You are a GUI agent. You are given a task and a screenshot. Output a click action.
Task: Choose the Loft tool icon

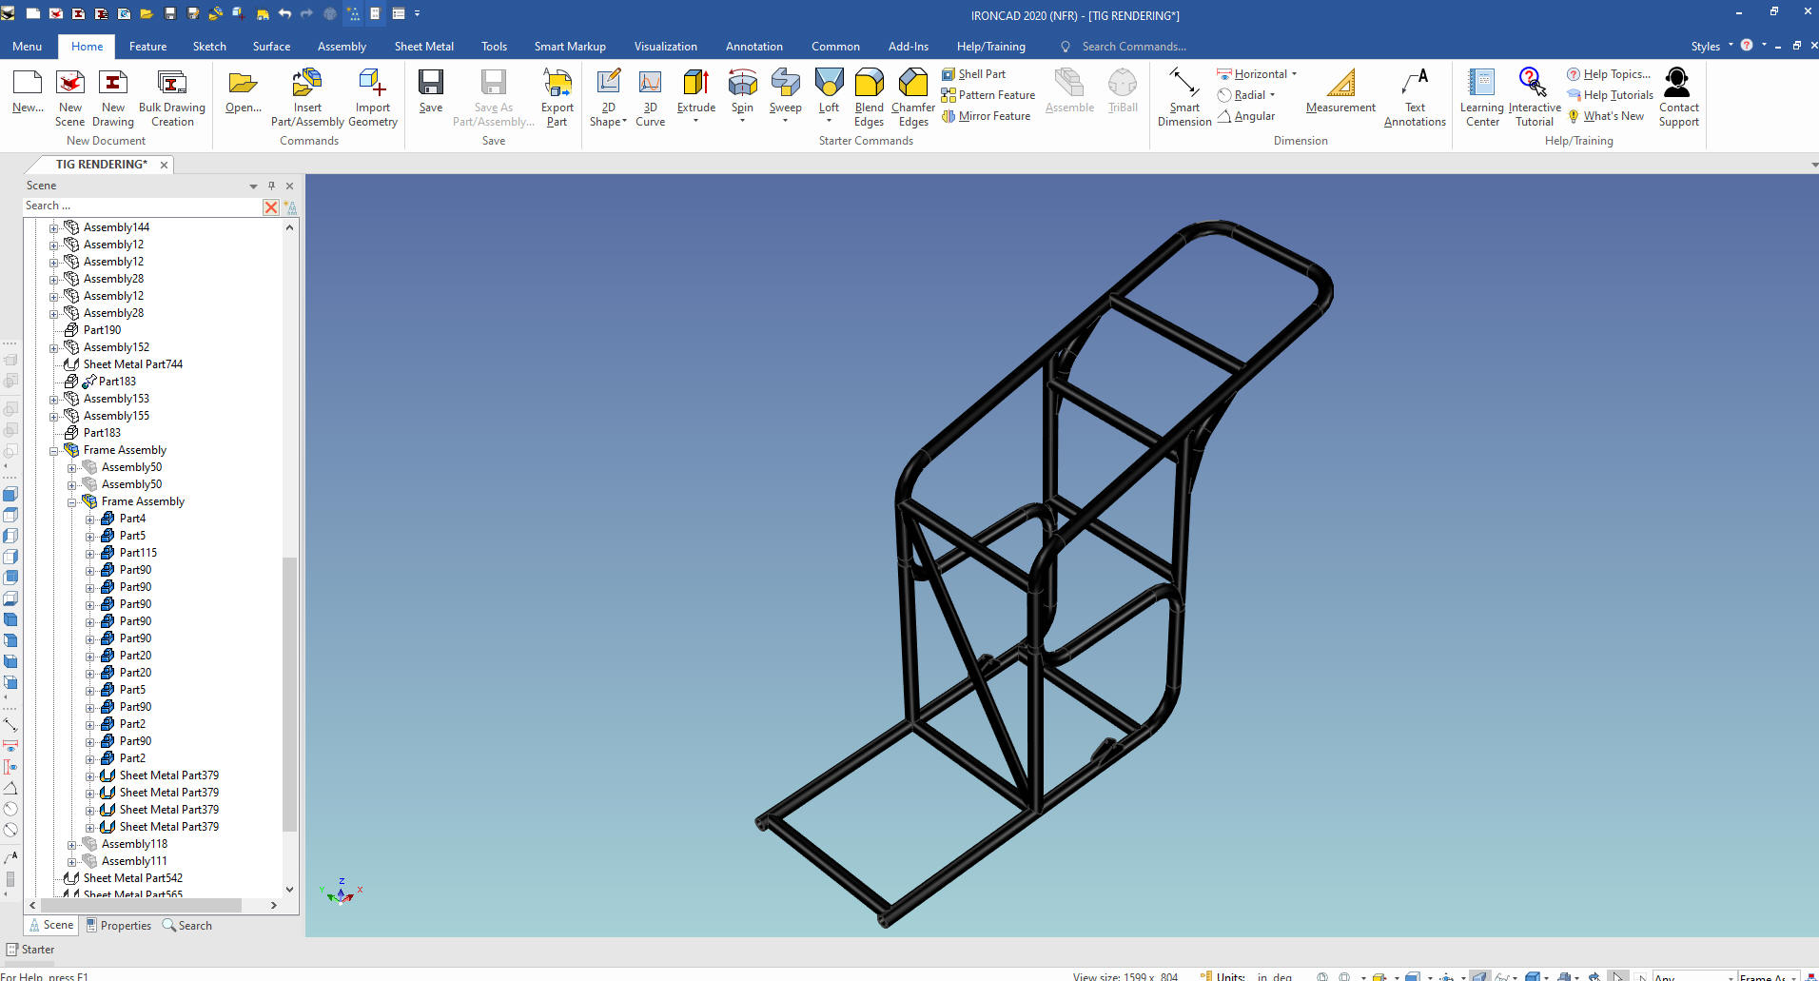point(829,85)
